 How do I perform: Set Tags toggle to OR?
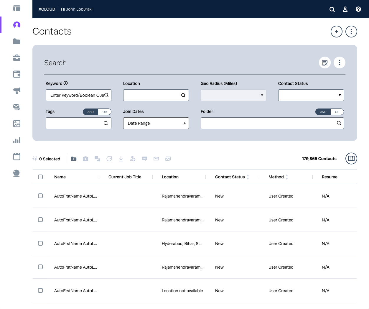tap(105, 112)
